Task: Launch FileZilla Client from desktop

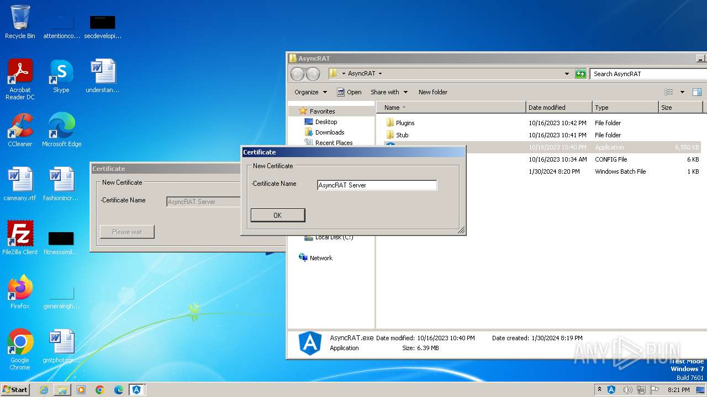Action: point(20,238)
